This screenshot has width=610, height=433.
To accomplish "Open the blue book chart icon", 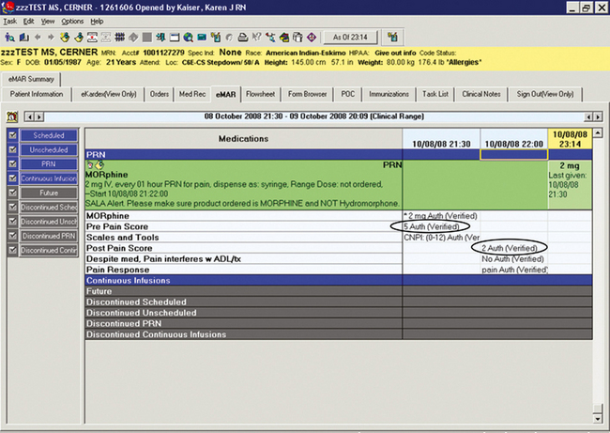I will click(24, 38).
